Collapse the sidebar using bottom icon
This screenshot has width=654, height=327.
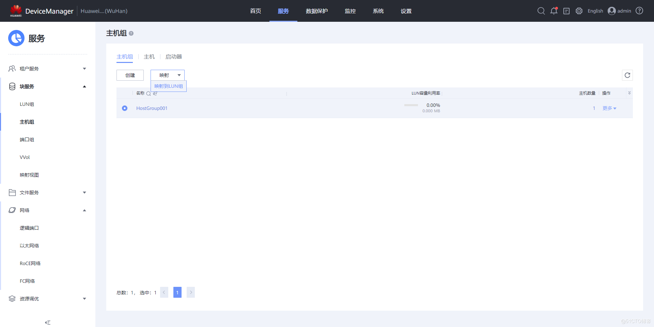pyautogui.click(x=48, y=322)
